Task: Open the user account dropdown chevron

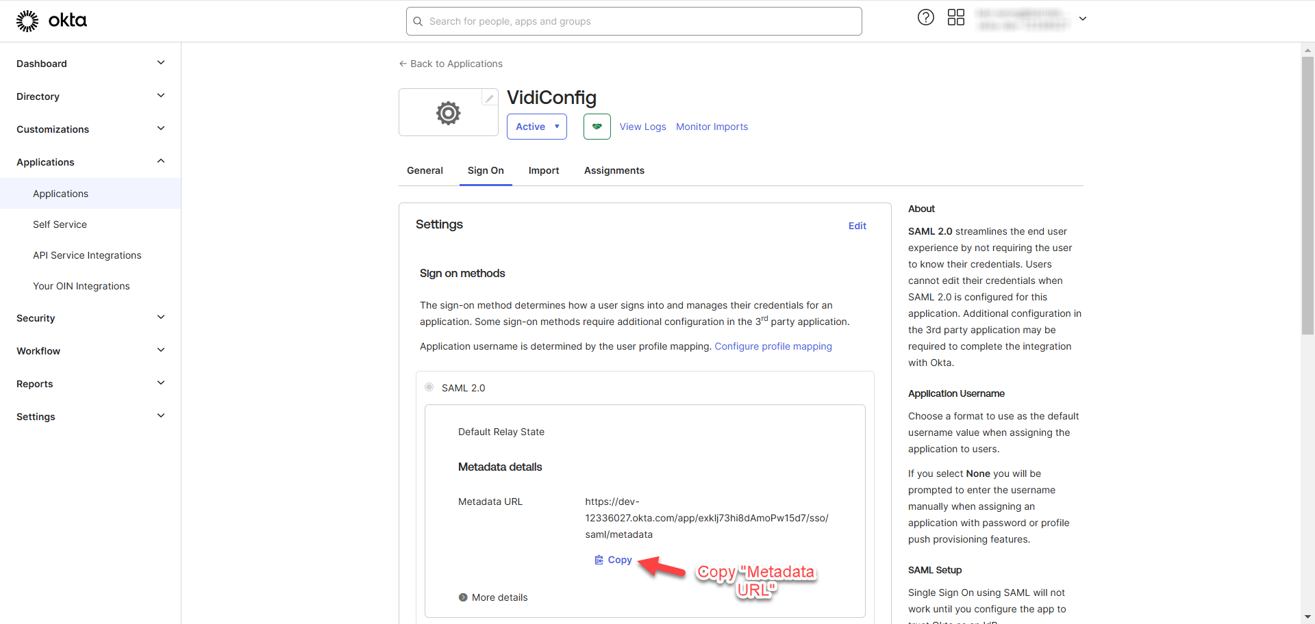Action: click(1083, 19)
